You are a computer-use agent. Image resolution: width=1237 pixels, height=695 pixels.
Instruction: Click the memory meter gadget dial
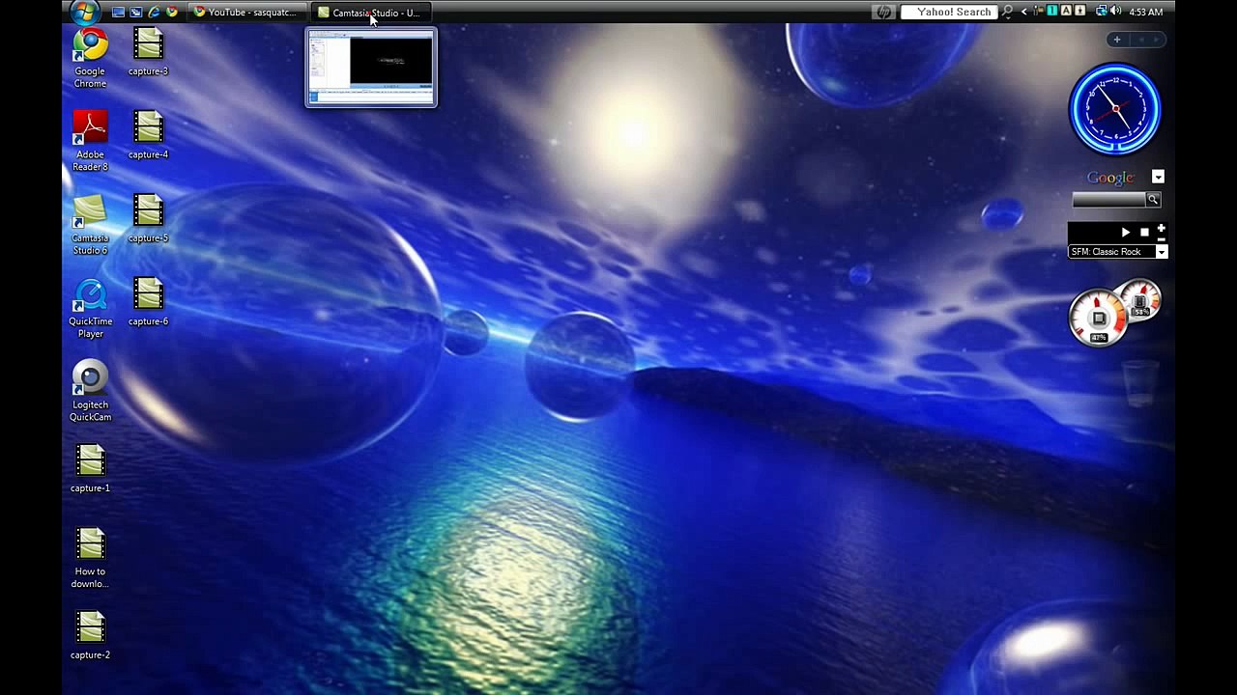1141,302
